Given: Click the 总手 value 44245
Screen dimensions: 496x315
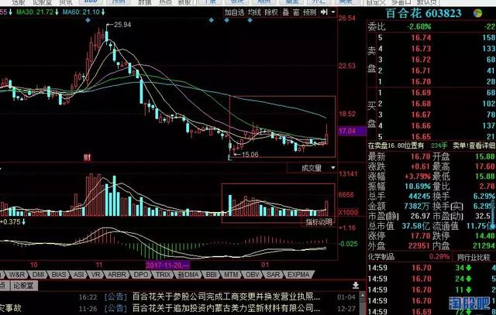Looking at the screenshot, I should [x=419, y=197].
